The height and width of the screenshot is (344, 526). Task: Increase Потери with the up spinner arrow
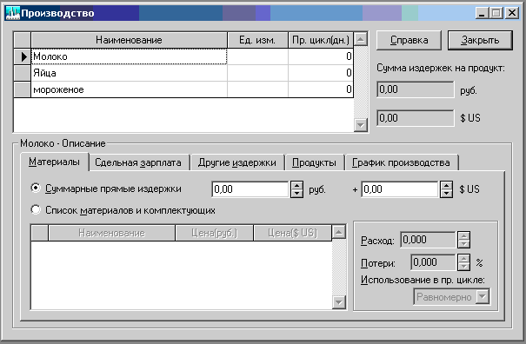coord(463,258)
